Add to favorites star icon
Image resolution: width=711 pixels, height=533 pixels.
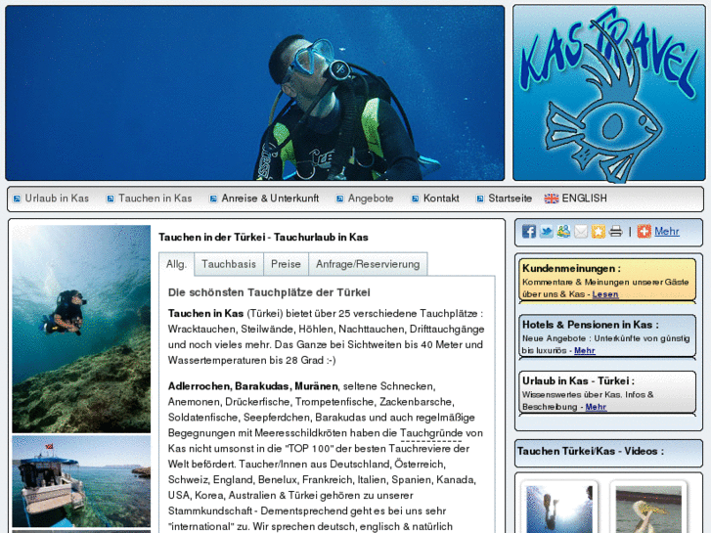[599, 232]
